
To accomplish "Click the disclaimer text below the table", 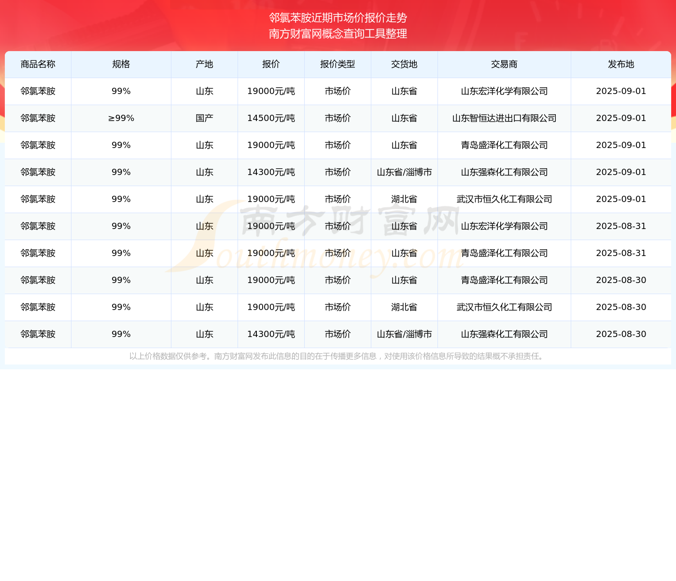I will (338, 356).
